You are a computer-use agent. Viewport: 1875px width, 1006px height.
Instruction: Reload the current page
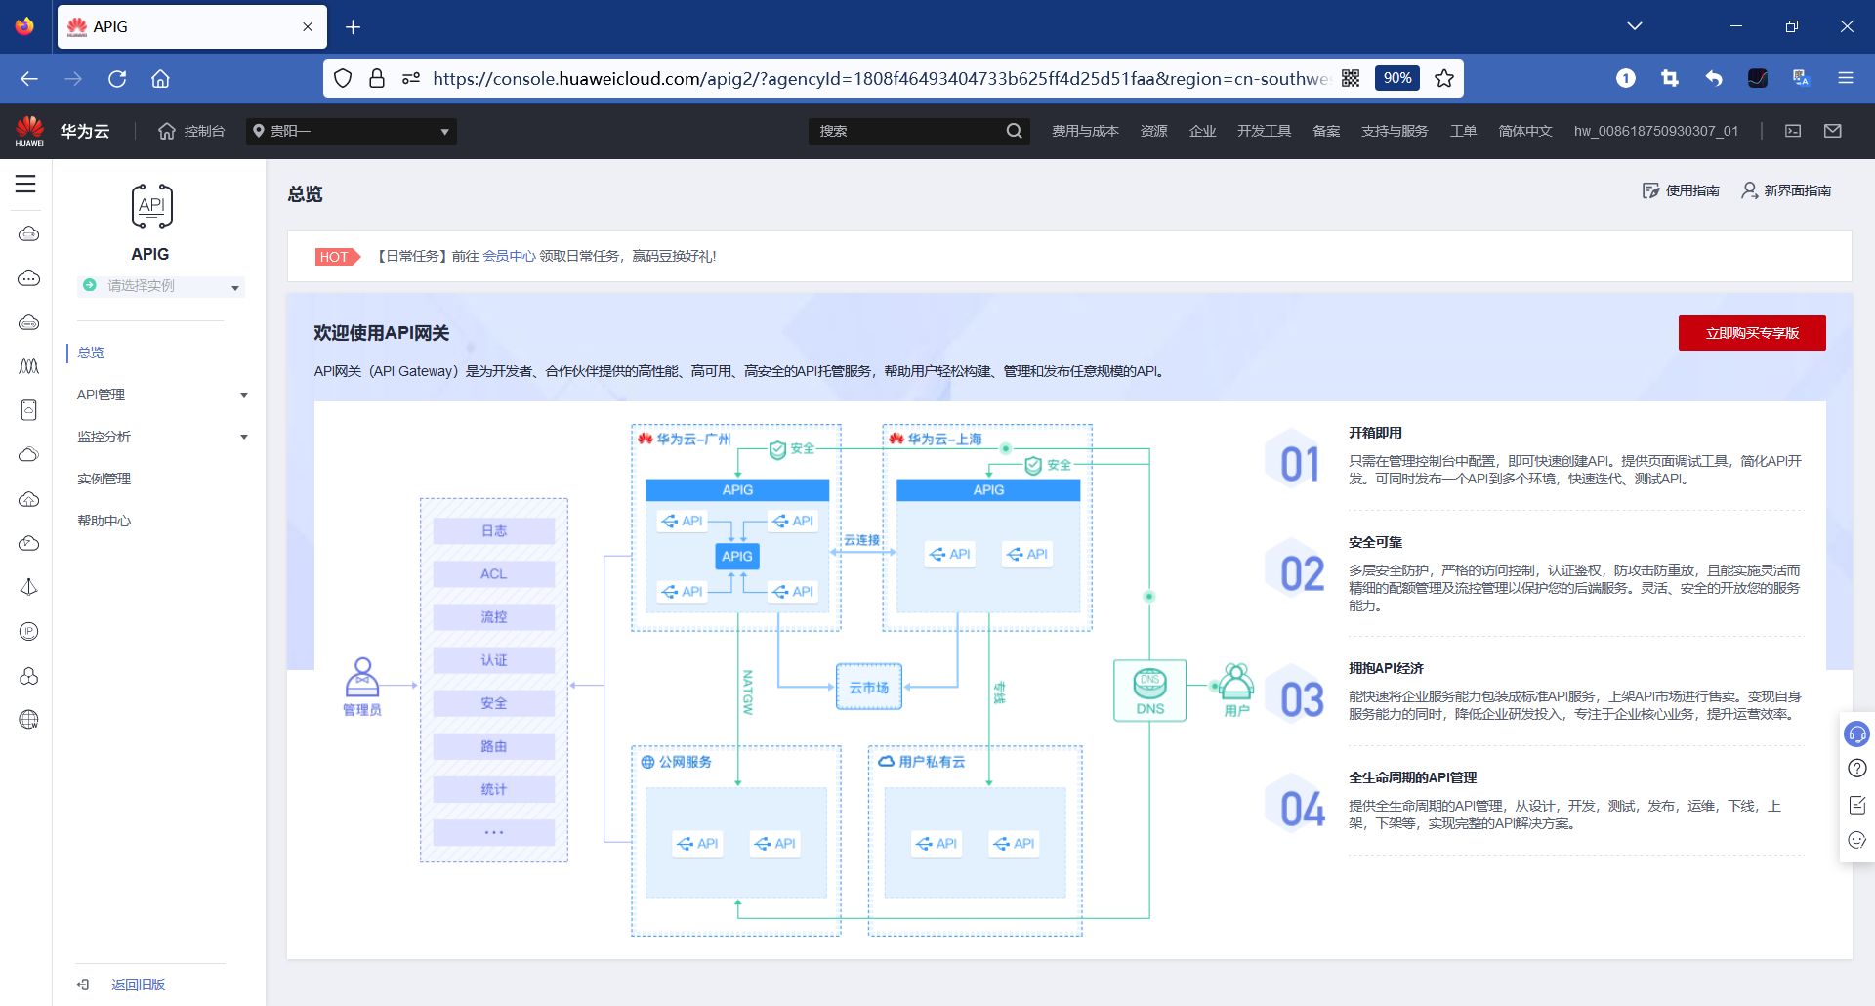coord(117,78)
